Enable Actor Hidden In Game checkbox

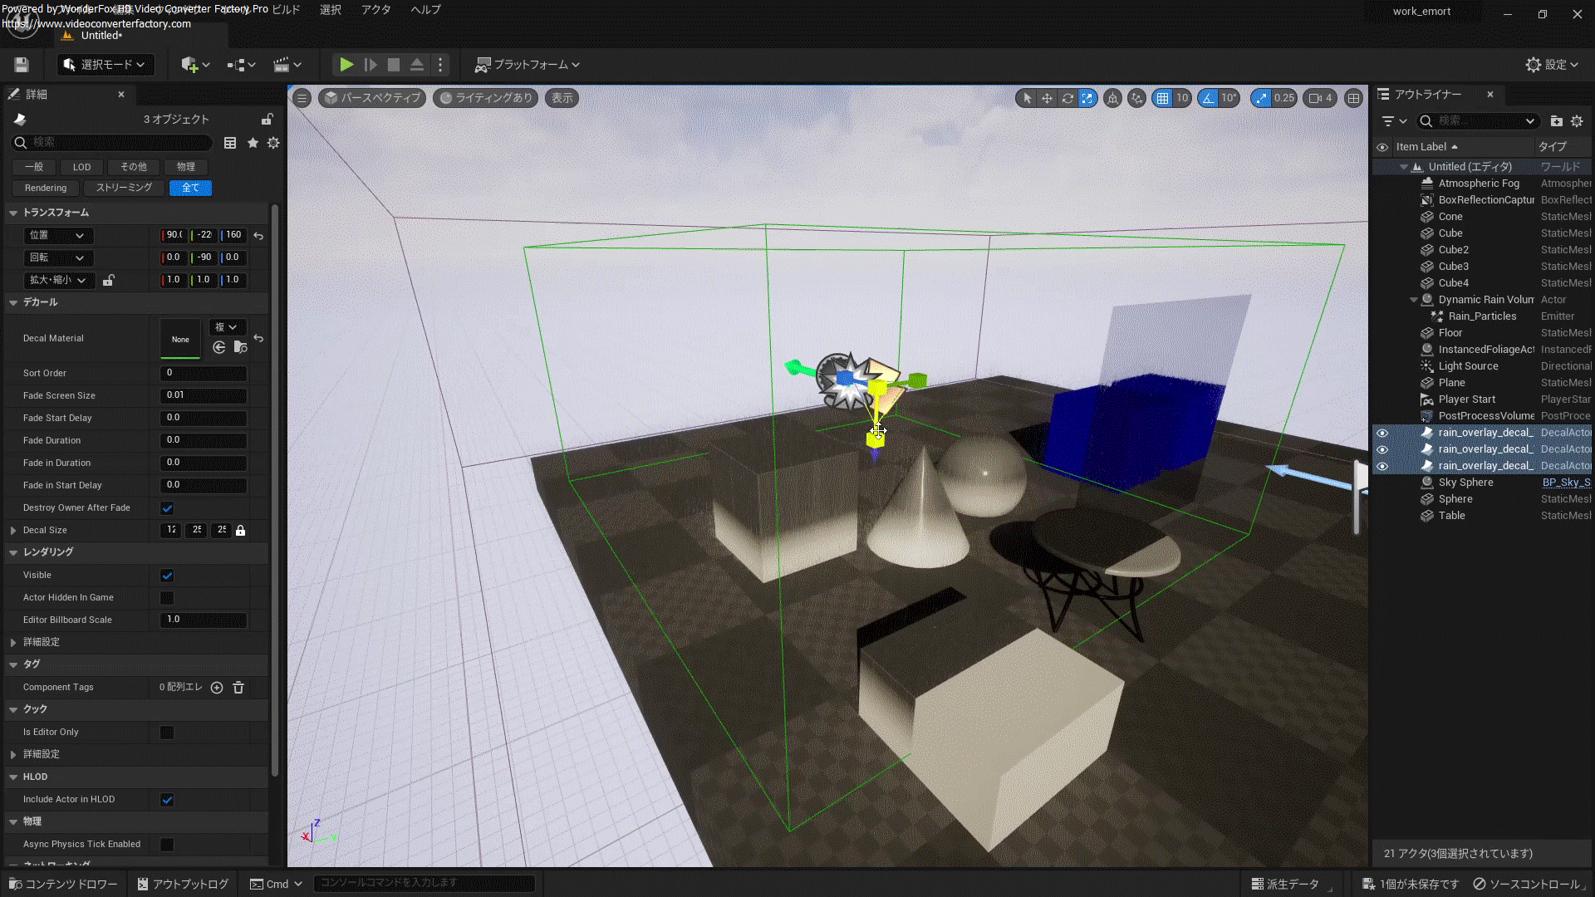pos(167,598)
